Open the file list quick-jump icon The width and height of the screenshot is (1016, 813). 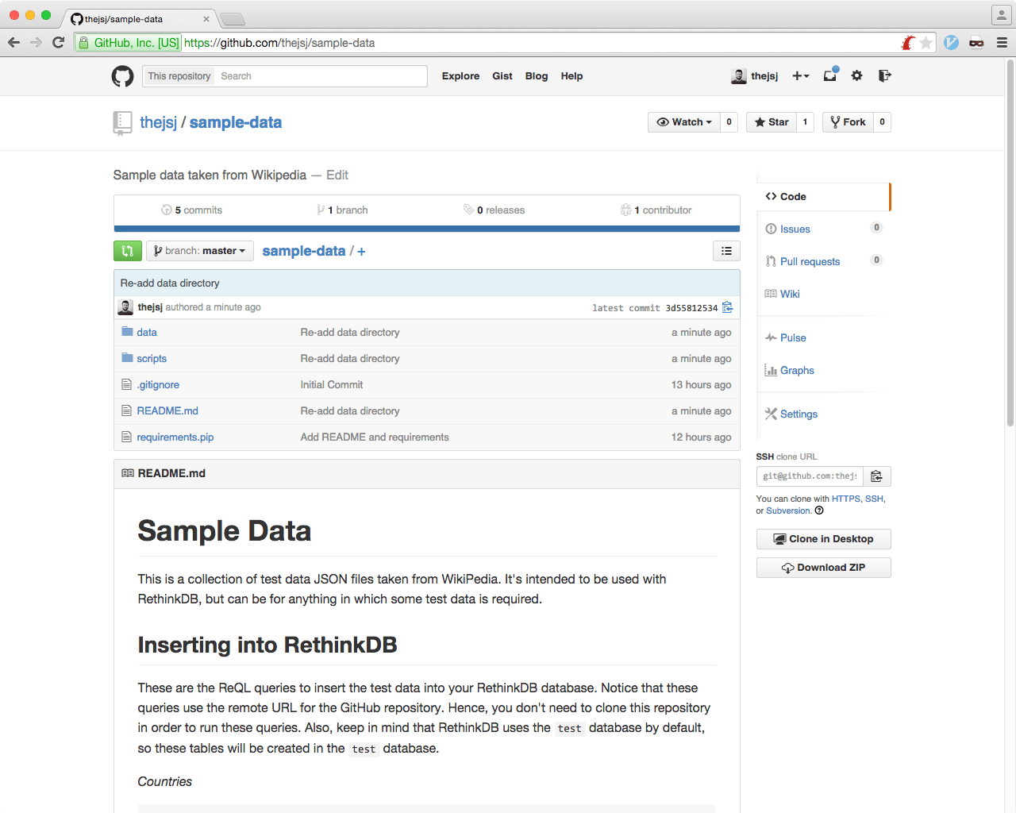point(726,251)
